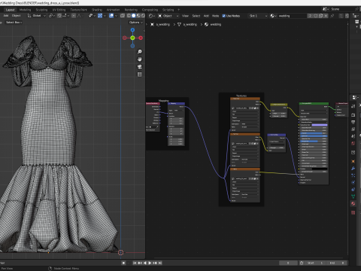Viewport: 361px width, 271px height.
Task: Click the zoom view magnifier icon
Action: [x=140, y=52]
